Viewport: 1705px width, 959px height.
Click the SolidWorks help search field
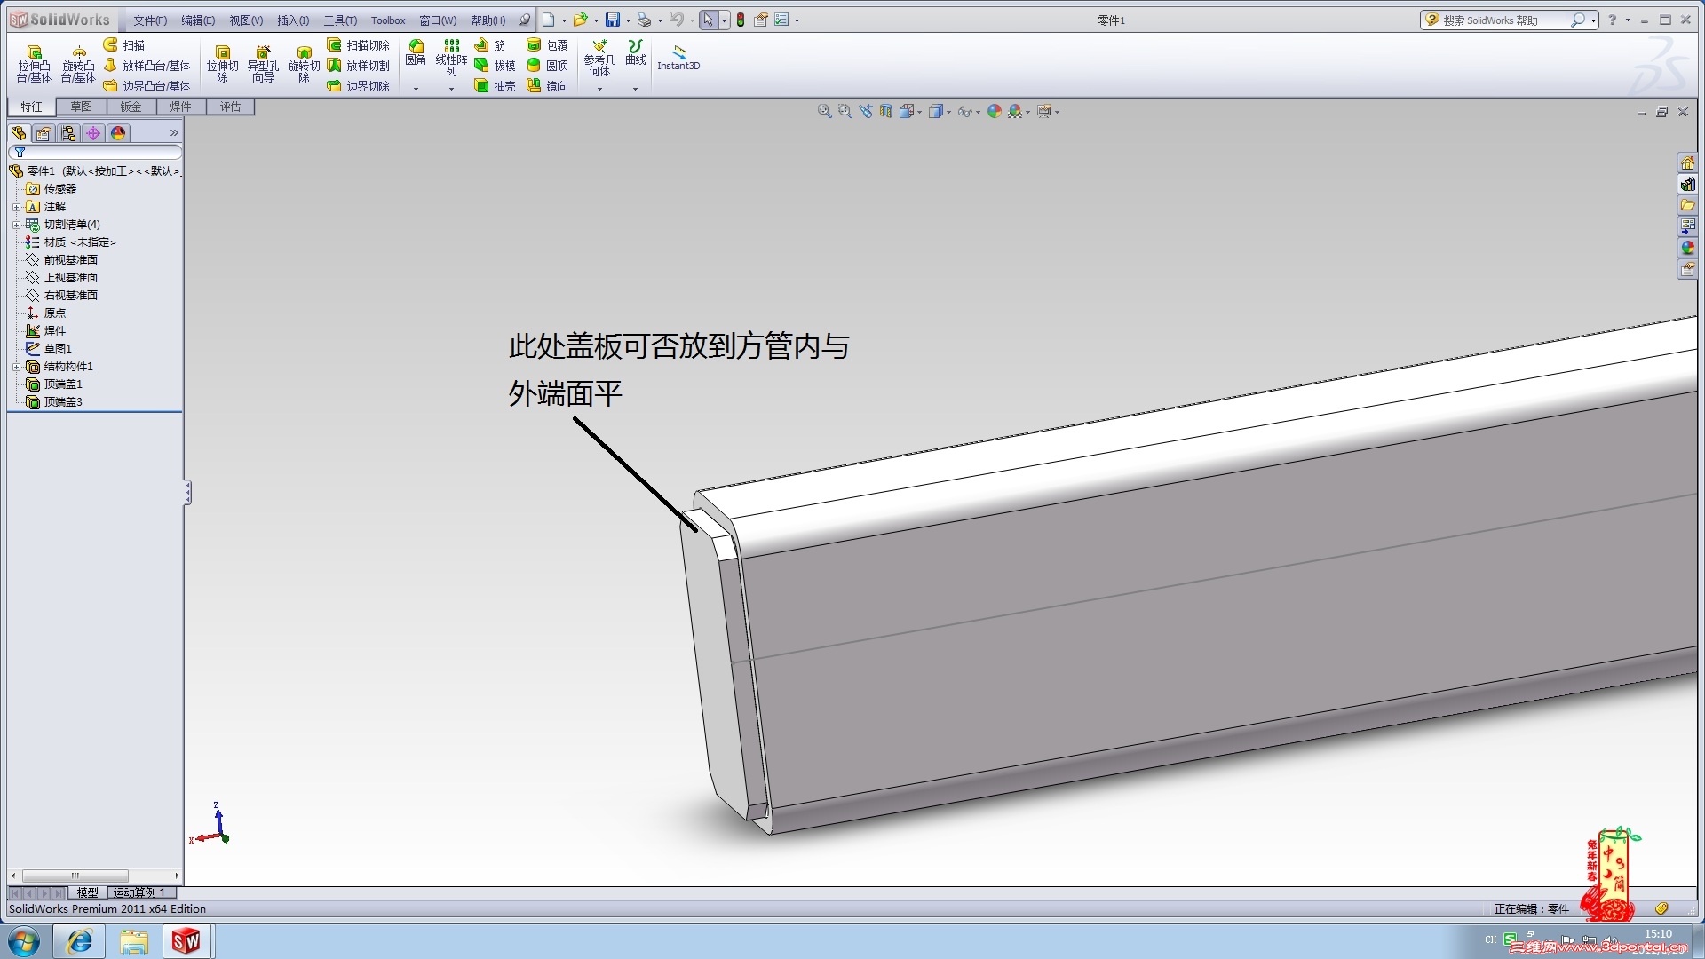click(x=1501, y=20)
